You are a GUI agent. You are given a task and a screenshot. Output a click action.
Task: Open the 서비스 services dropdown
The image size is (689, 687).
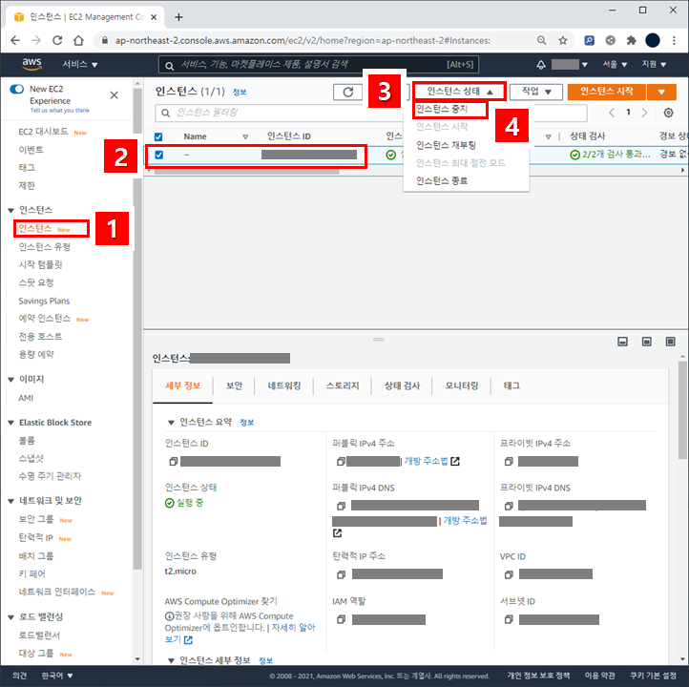pyautogui.click(x=79, y=64)
